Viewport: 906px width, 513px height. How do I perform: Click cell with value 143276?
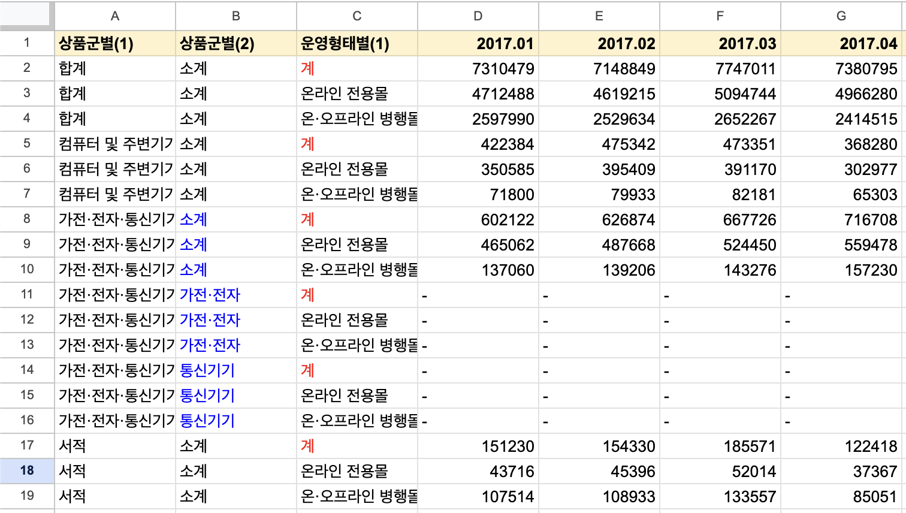tap(720, 270)
